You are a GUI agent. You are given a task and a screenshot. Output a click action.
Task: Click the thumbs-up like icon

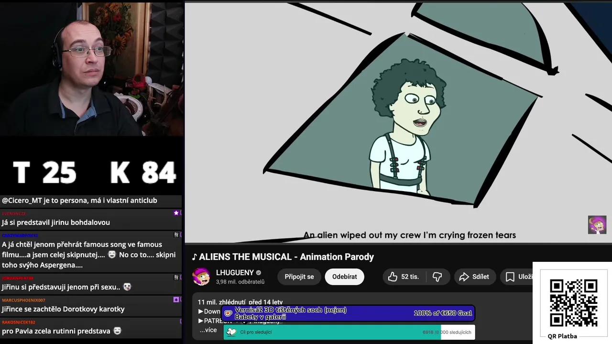393,277
